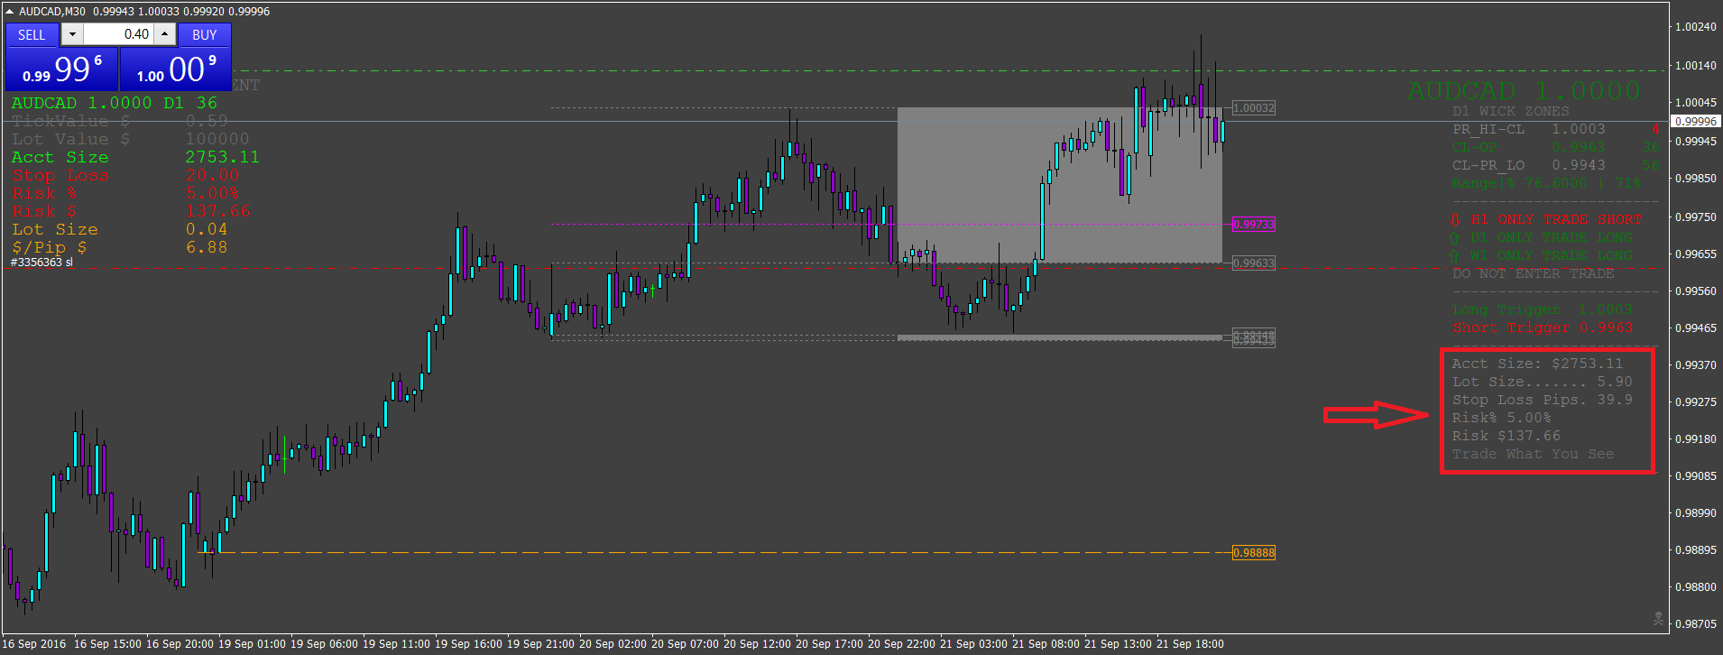1723x655 pixels.
Task: Click the CL-OP 0.9963 row
Action: point(1555,147)
